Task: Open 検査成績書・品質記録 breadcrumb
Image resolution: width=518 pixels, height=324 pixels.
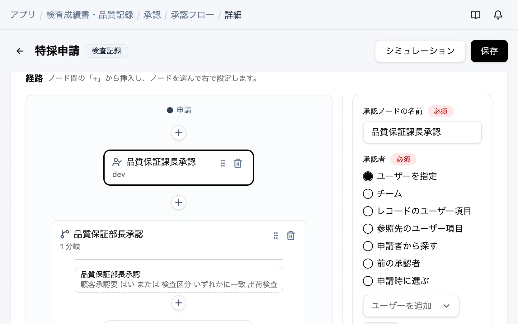Action: pyautogui.click(x=90, y=15)
